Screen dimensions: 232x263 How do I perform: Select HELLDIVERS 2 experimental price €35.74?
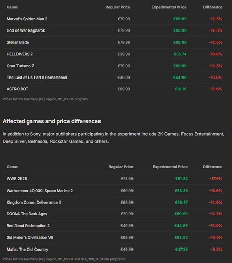180,54
